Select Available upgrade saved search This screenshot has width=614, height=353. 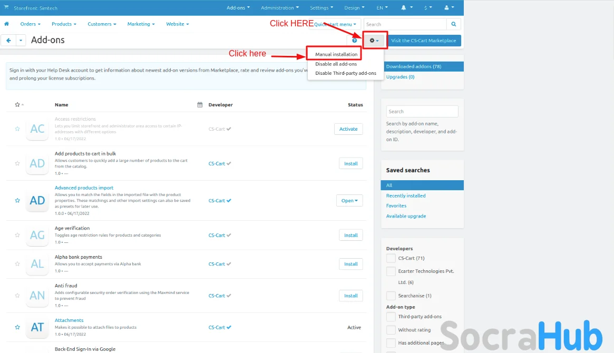(406, 216)
